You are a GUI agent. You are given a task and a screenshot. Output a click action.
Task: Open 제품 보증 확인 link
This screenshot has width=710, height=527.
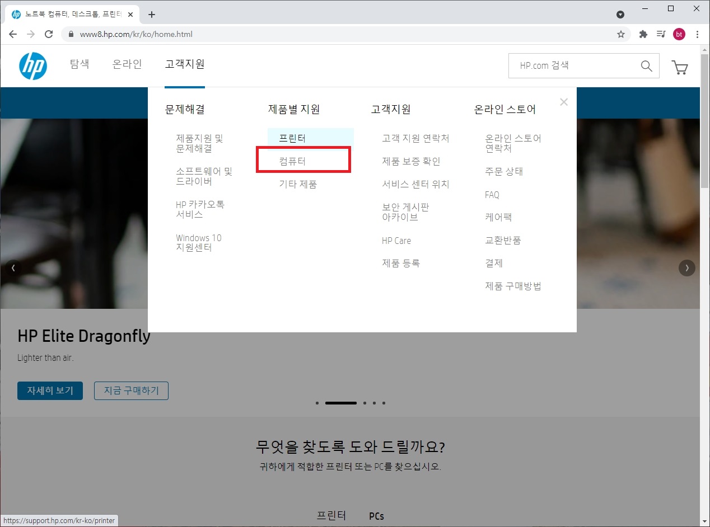(x=411, y=161)
